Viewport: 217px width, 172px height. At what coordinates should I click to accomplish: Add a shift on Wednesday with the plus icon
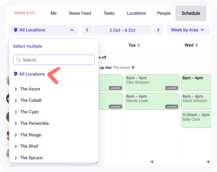[x=208, y=162]
